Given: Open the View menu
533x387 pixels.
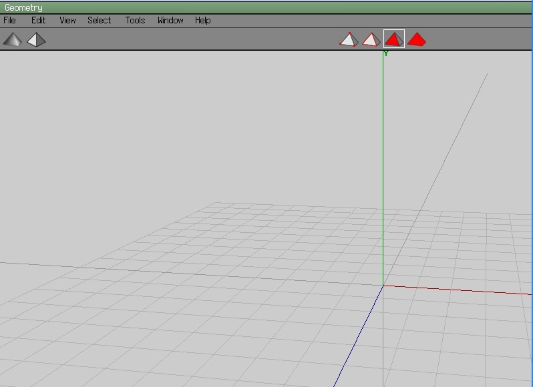Looking at the screenshot, I should coord(67,21).
